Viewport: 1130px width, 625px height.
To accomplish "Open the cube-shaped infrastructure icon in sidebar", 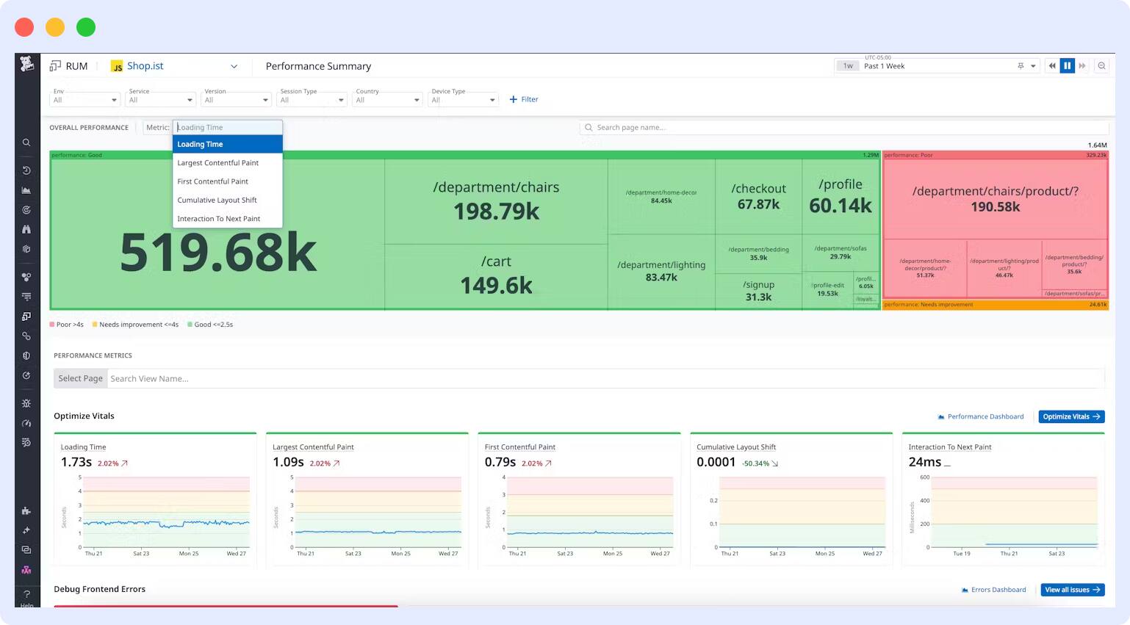I will coord(26,249).
